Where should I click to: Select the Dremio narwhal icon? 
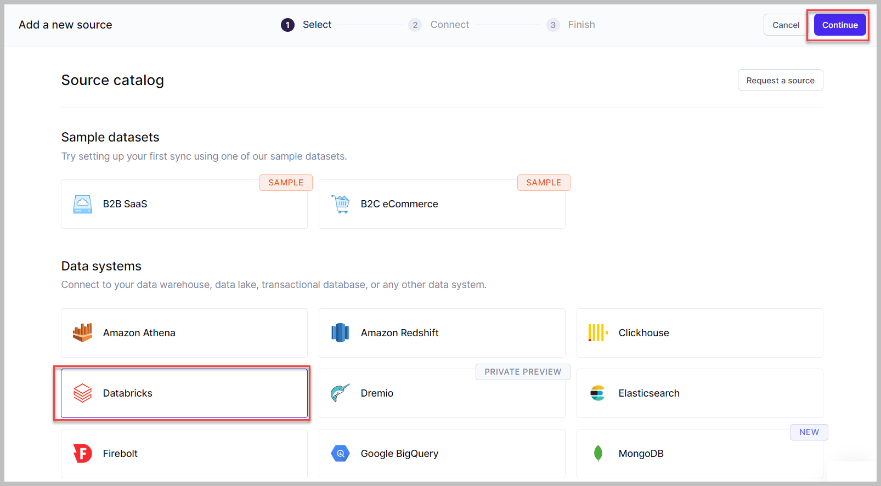click(340, 393)
